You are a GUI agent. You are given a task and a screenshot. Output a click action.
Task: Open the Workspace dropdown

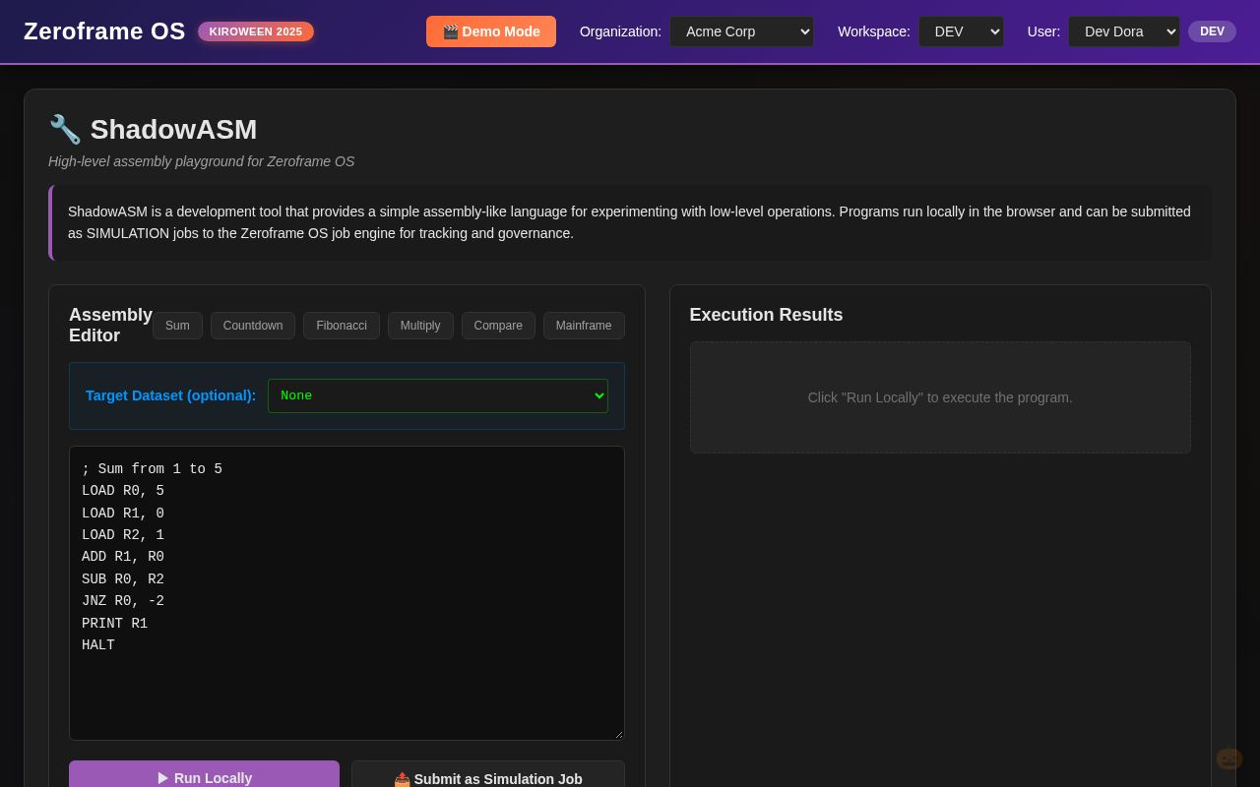pos(962,31)
